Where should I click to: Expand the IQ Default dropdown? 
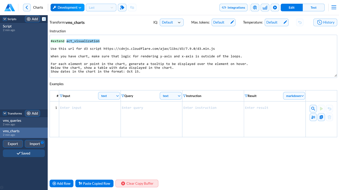coord(171,22)
